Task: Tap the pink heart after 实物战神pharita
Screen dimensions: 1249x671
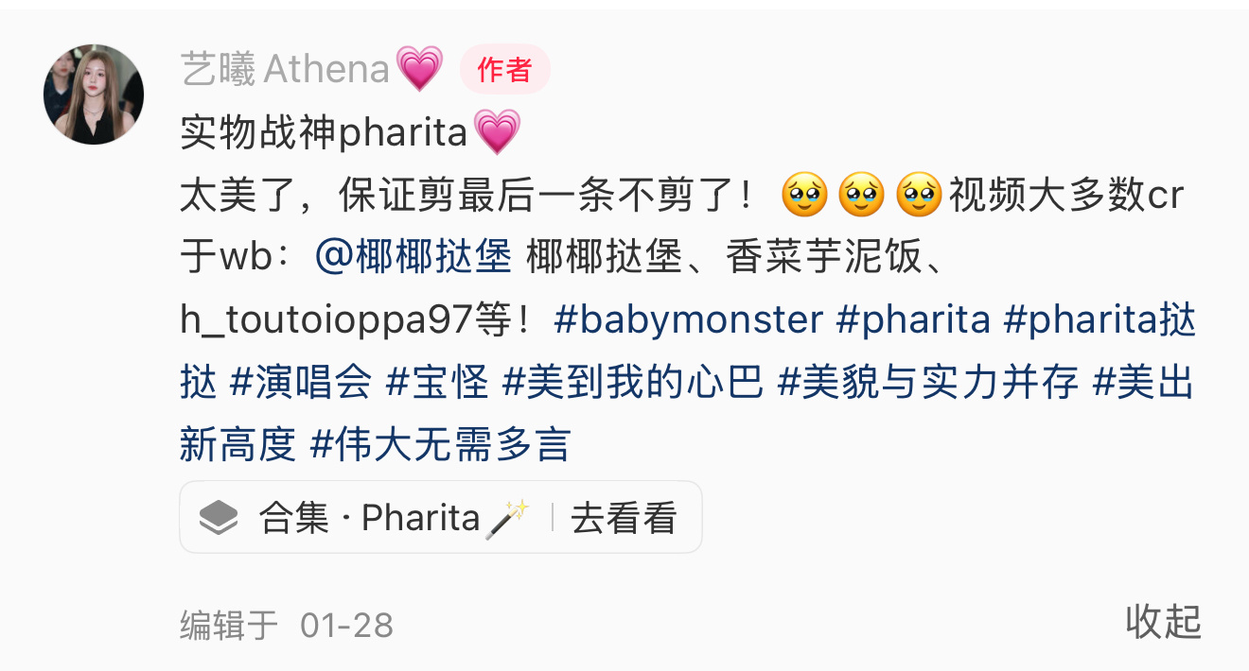Action: 497,133
